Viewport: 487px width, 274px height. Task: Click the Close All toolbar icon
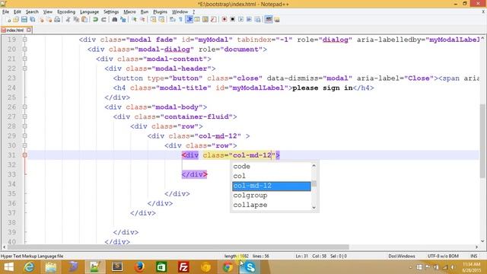[49, 20]
